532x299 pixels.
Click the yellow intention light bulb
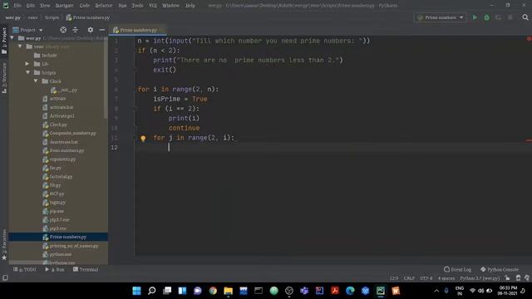click(x=143, y=139)
